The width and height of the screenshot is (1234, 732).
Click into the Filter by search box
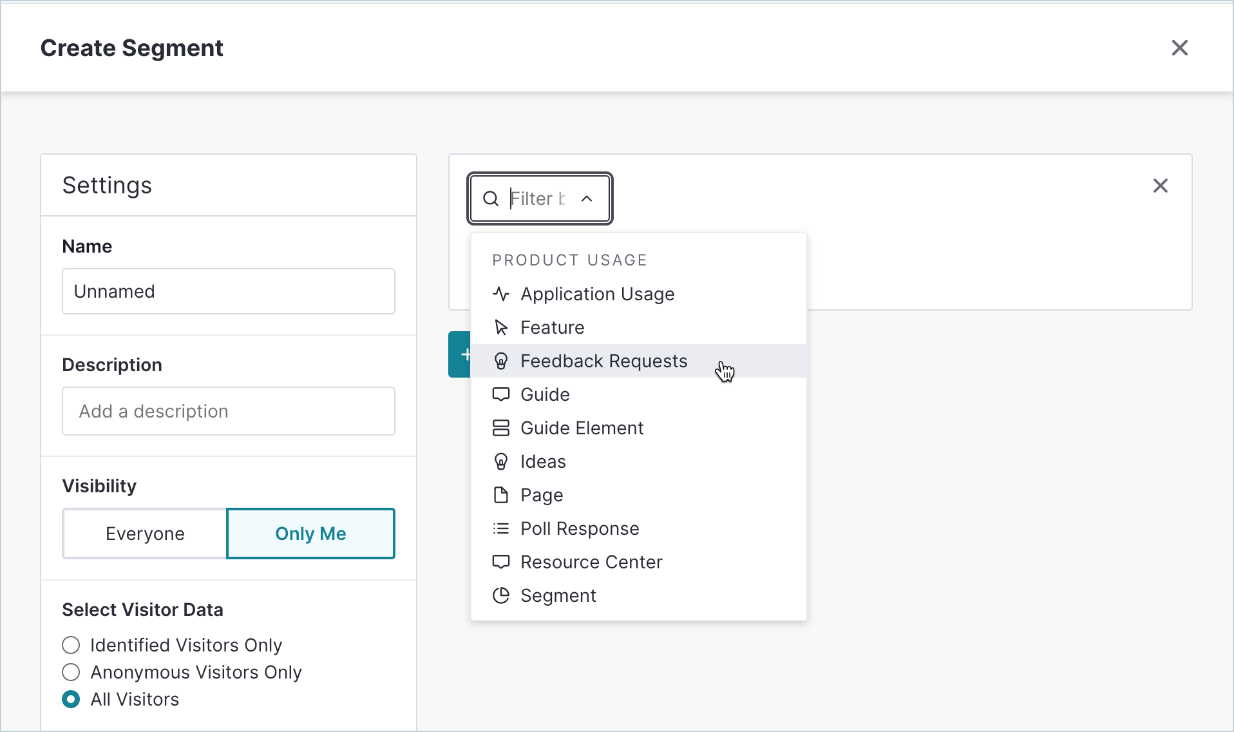click(536, 198)
